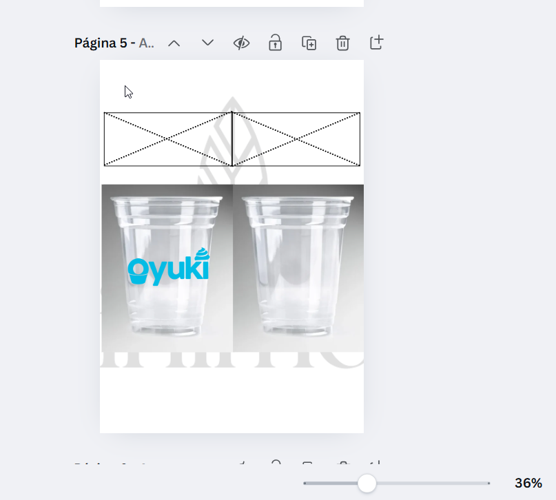Click the Página 5 title to rename it

click(x=114, y=43)
